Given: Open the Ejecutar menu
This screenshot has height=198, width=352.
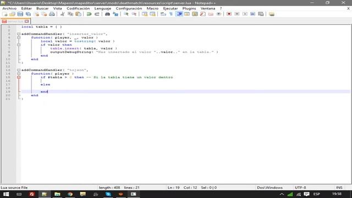Looking at the screenshot, I should tap(170, 8).
